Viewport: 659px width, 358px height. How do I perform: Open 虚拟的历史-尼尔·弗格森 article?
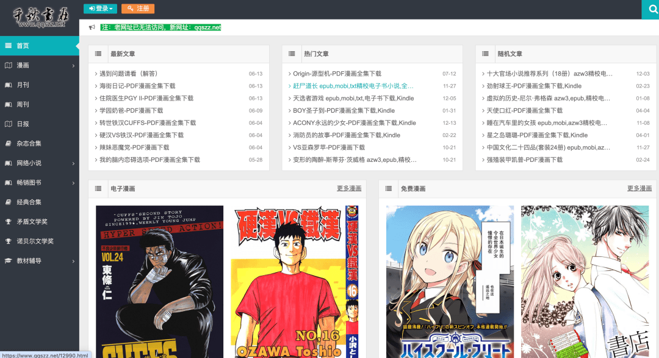coord(549,98)
